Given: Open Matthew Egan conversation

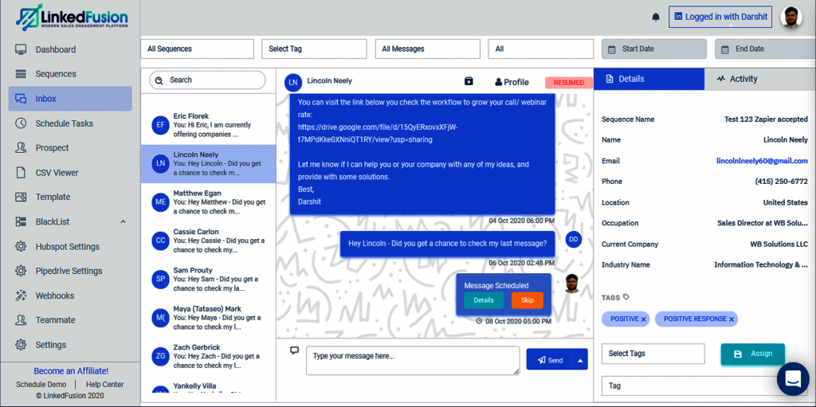Looking at the screenshot, I should 208,202.
